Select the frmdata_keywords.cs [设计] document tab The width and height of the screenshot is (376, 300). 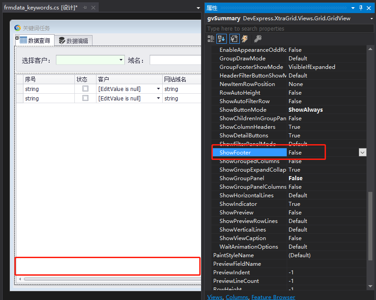click(x=41, y=8)
